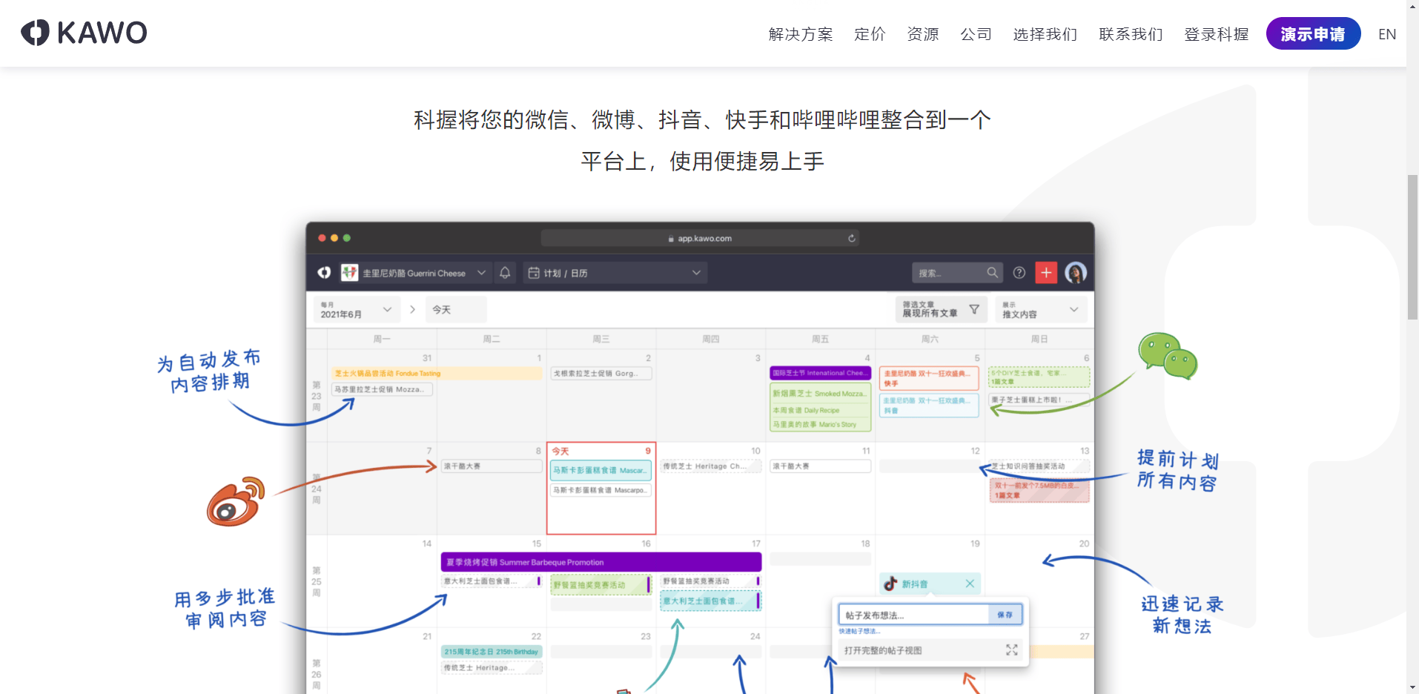Close the 新抖音 popup tag
Viewport: 1419px width, 694px height.
pos(970,584)
